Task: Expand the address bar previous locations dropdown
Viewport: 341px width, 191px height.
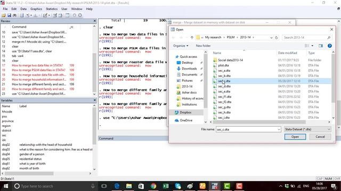Action: (271, 38)
